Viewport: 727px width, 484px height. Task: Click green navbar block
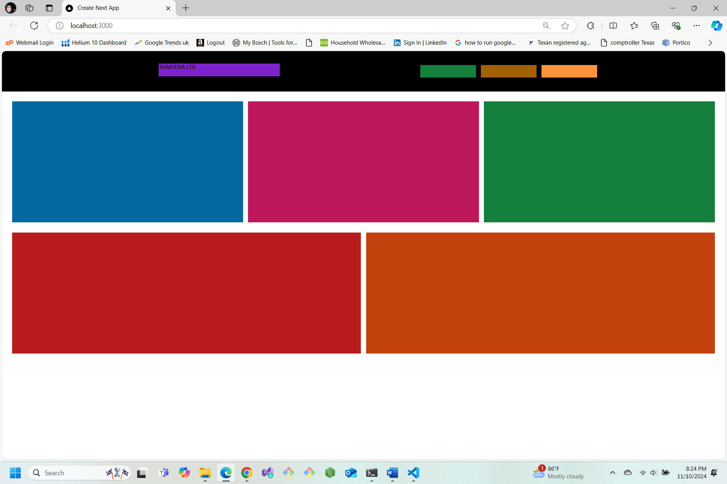448,71
